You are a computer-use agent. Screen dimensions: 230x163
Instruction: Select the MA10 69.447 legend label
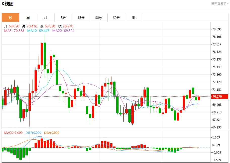(x=38, y=31)
